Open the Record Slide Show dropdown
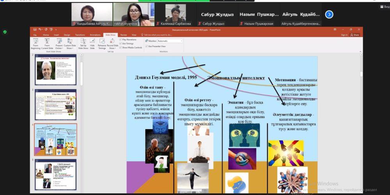 112,44
